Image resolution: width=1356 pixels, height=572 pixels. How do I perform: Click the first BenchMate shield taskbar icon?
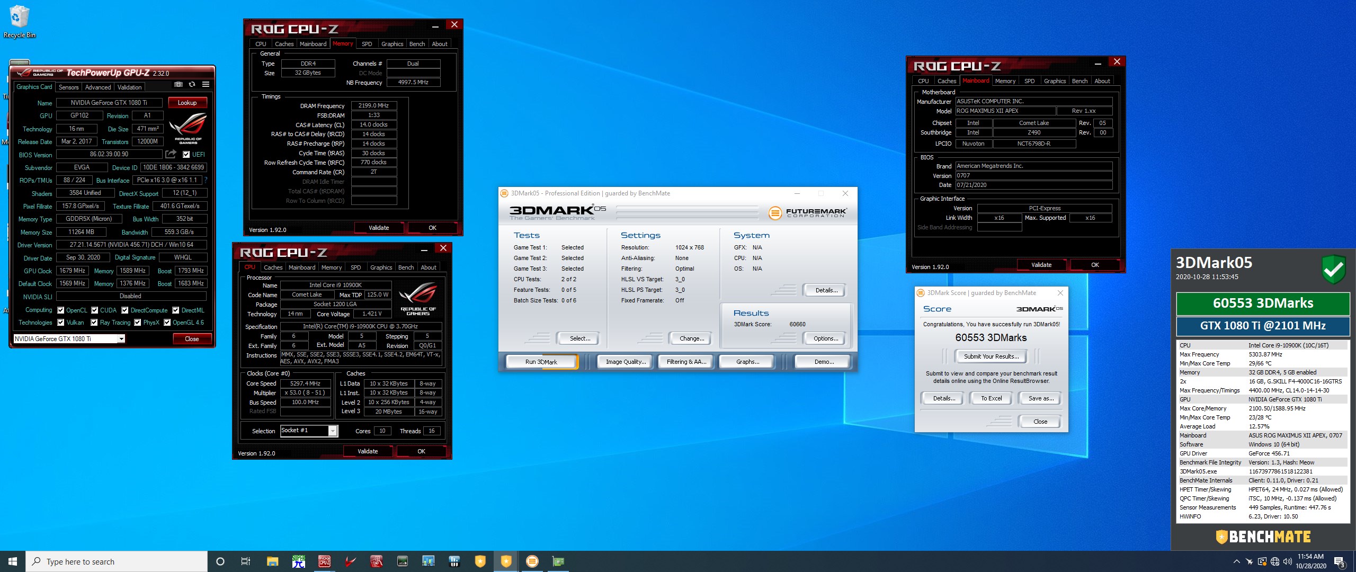pos(480,561)
